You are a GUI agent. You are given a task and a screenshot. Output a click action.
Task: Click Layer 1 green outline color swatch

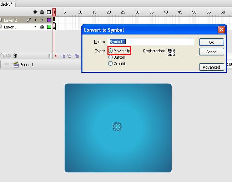[x=49, y=27]
